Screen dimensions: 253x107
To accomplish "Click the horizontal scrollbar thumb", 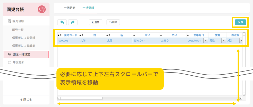I will [x=81, y=98].
